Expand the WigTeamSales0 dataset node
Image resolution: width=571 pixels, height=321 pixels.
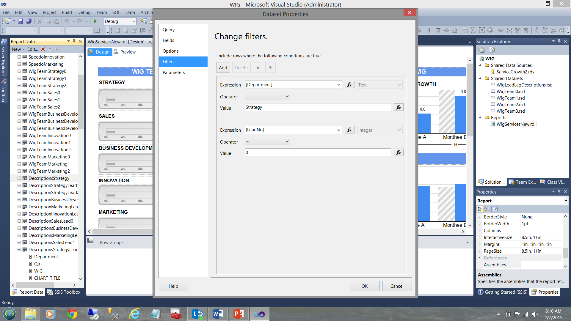point(19,93)
